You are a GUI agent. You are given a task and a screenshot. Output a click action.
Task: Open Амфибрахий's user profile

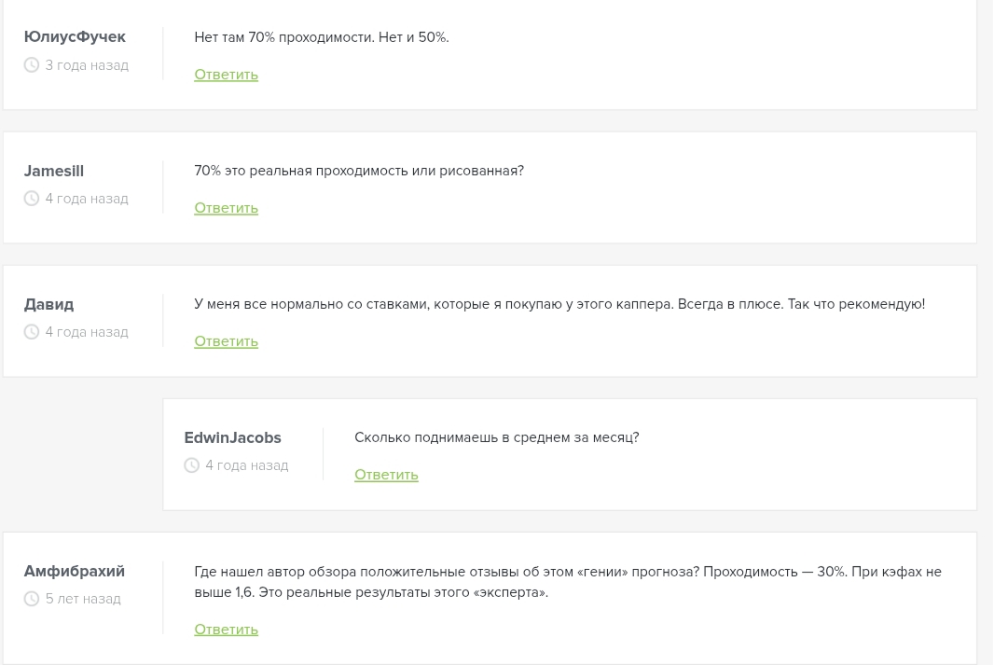(x=74, y=571)
